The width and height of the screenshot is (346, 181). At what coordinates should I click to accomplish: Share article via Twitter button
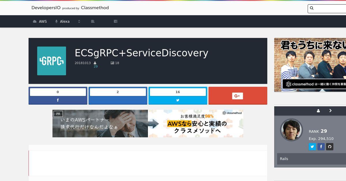(178, 100)
